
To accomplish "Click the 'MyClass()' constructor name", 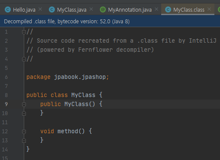I will pos(80,104).
